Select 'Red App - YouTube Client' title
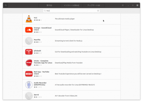Image resolution: width=143 pixels, height=103 pixels. click(42, 73)
